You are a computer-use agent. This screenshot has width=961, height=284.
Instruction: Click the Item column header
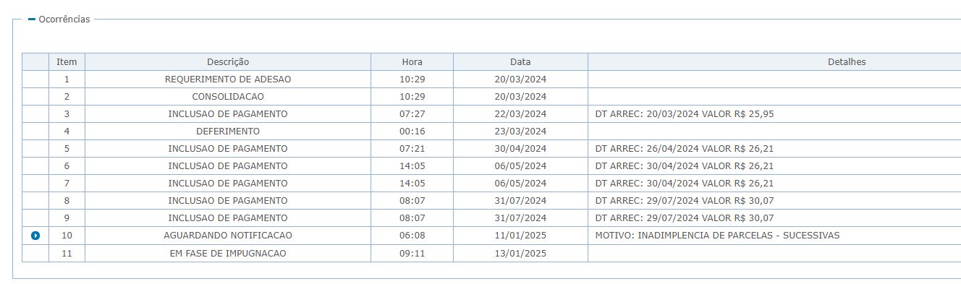tap(67, 62)
